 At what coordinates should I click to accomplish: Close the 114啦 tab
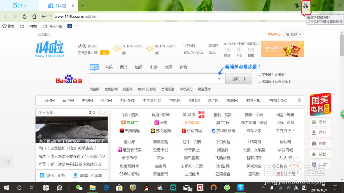coord(73,6)
